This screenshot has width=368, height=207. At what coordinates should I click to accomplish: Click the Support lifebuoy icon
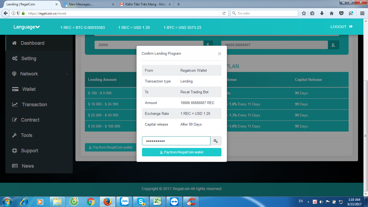15,151
